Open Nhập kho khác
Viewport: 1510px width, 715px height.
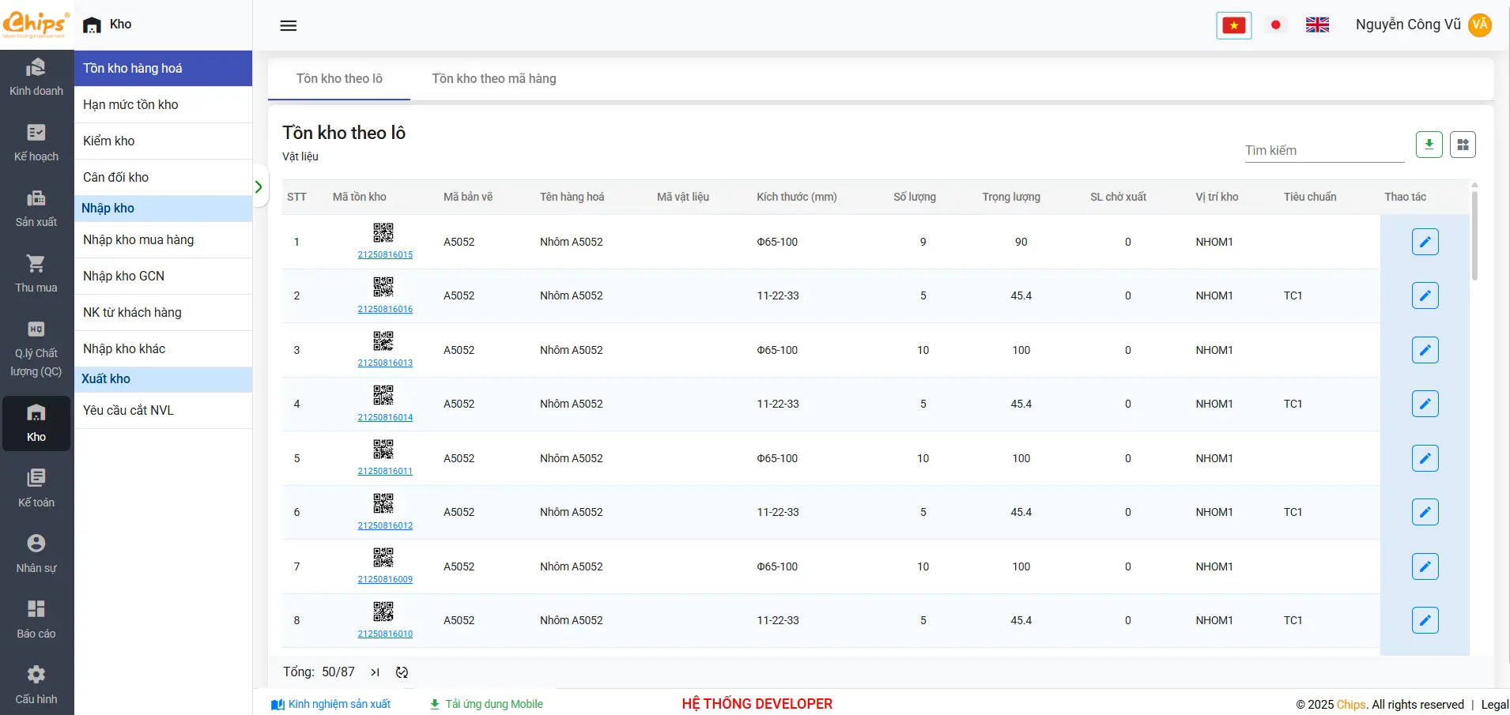click(x=163, y=349)
